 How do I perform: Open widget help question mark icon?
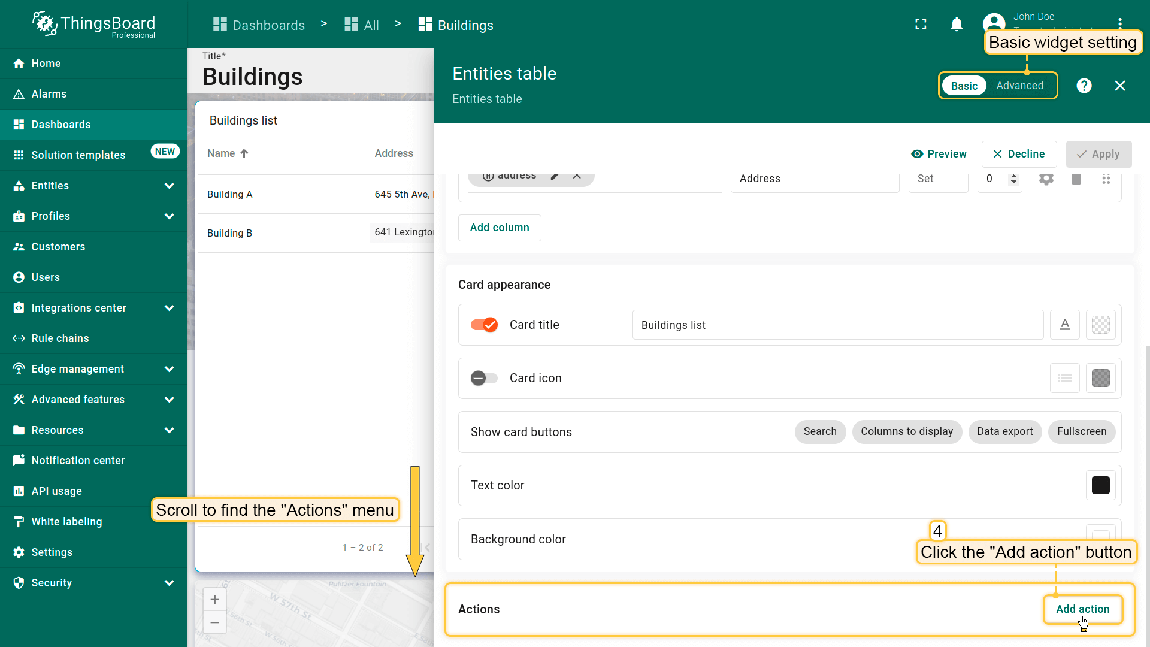point(1084,86)
